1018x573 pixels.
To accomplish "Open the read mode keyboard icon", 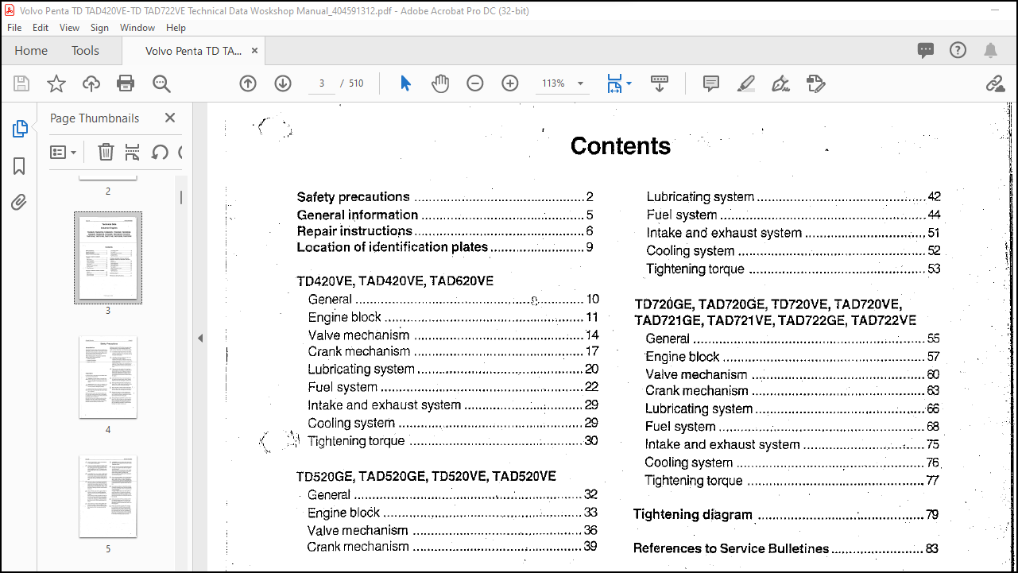I will click(660, 83).
